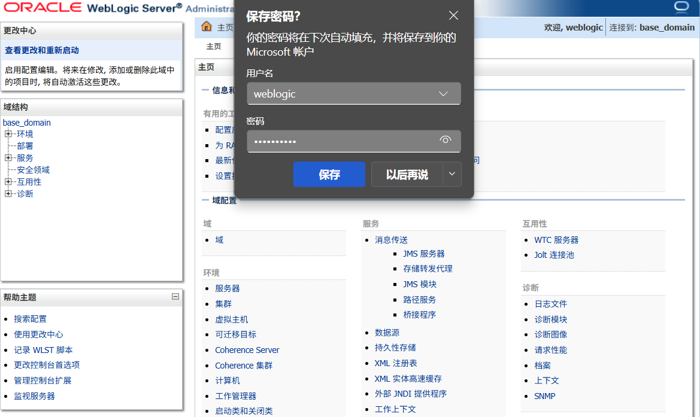
Task: Expand the 互用性 tree node
Action: [x=8, y=181]
